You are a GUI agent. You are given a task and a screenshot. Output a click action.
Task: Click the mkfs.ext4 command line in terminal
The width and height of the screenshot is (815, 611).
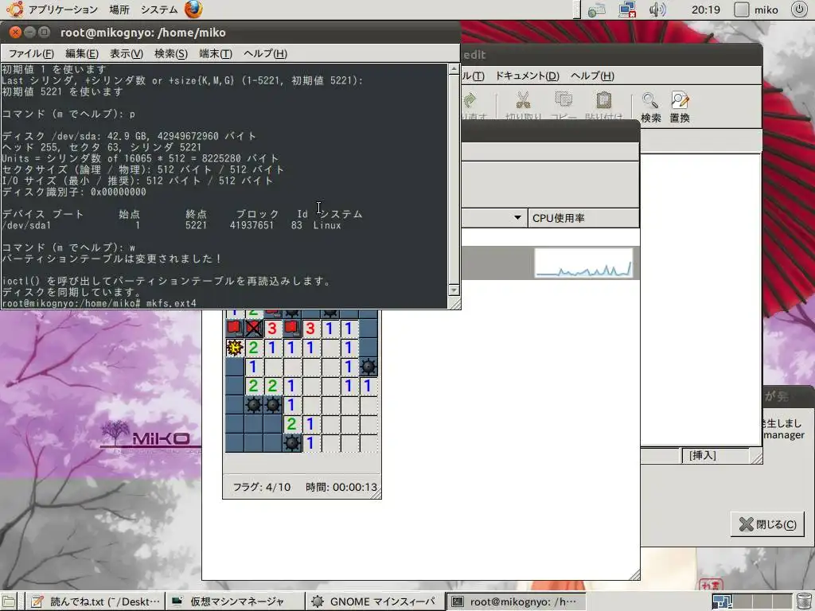click(x=99, y=303)
